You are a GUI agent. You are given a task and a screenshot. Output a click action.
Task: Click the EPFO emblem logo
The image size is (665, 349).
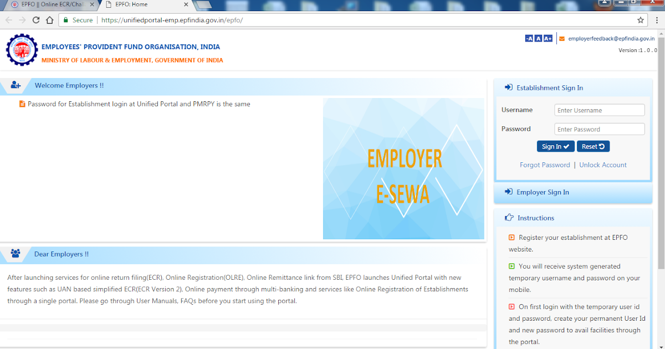point(22,50)
